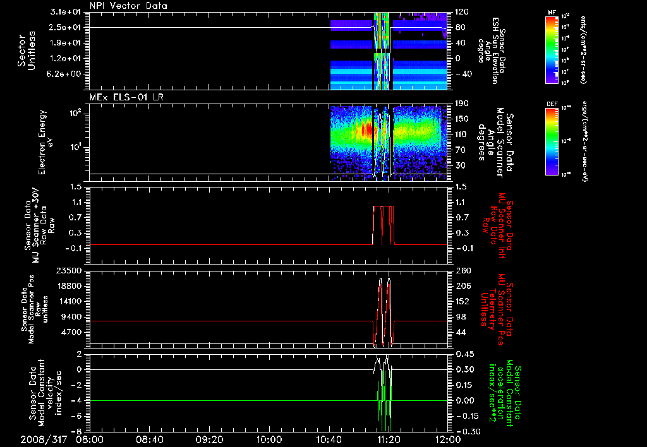This screenshot has height=447, width=647.
Task: Click the 260 telemetry tick value
Action: coord(463,270)
